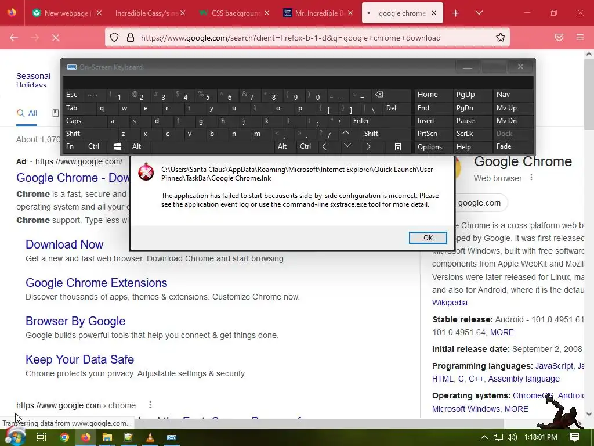594x446 pixels.
Task: Open the Wikipedia link
Action: [450, 303]
